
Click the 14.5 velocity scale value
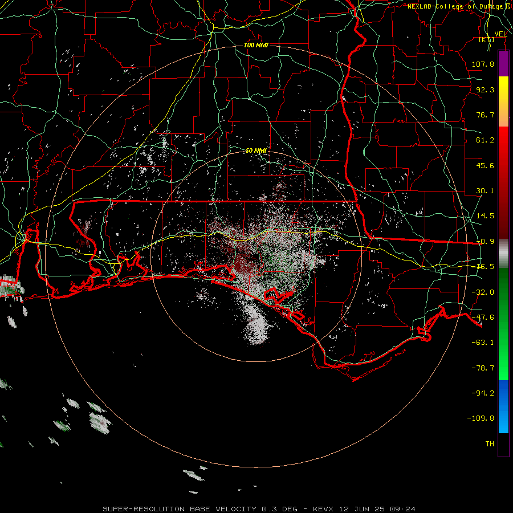(x=485, y=216)
